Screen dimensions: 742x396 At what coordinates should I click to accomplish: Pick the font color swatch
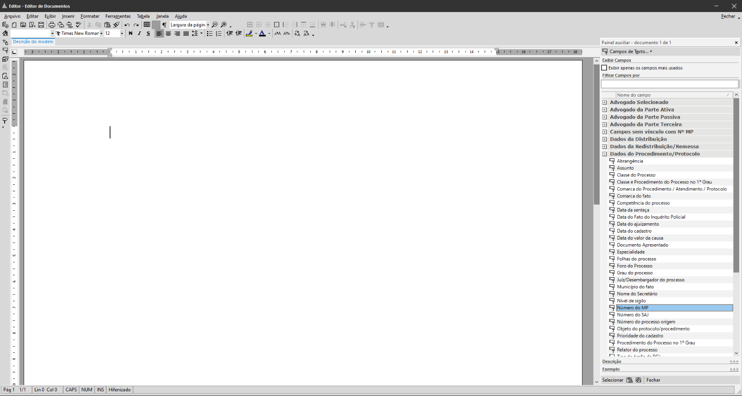(x=262, y=33)
